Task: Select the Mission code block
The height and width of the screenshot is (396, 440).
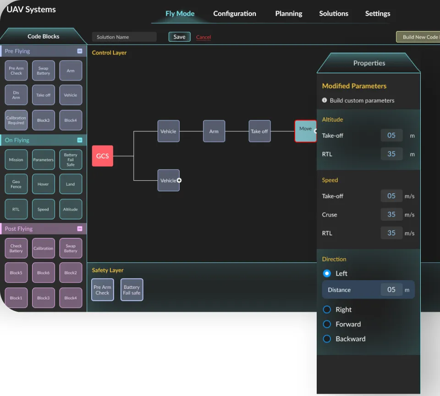Action: click(16, 159)
